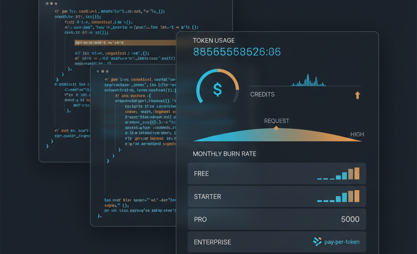
Task: Click middle window-control dot of front code window
Action: click(x=103, y=71)
